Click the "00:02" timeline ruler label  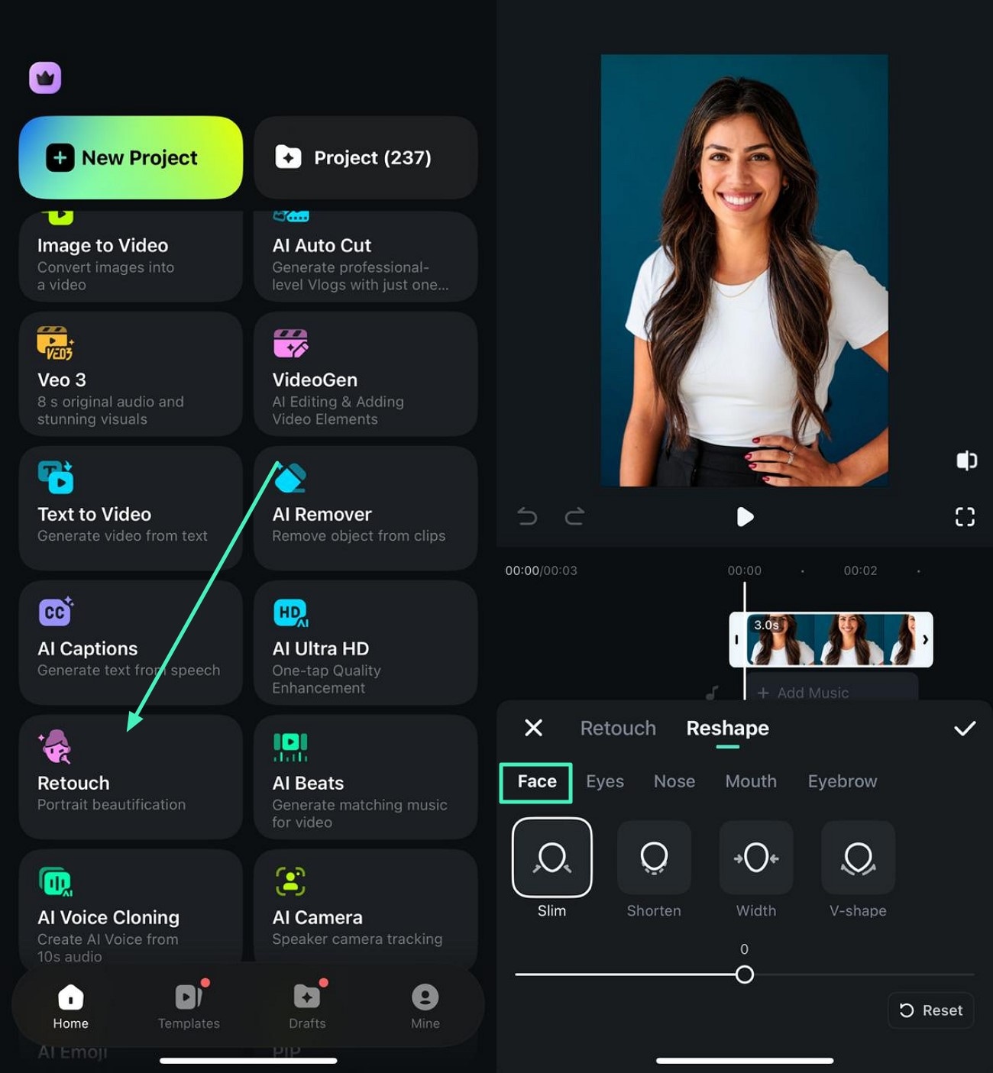[x=860, y=570]
